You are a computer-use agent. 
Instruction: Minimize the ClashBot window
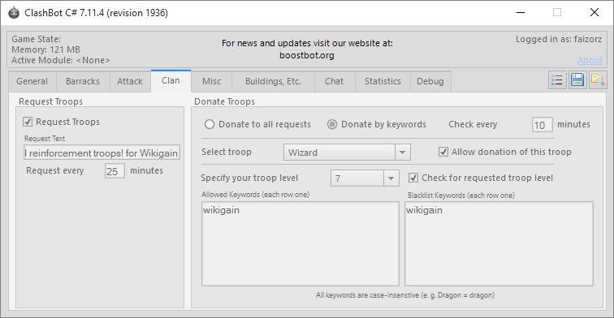[x=521, y=12]
